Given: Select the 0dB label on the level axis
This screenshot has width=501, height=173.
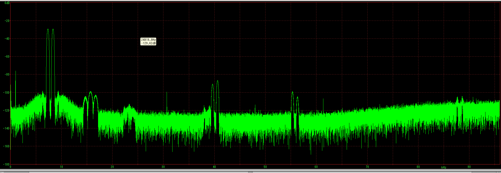Looking at the screenshot, I should [x=7, y=3].
